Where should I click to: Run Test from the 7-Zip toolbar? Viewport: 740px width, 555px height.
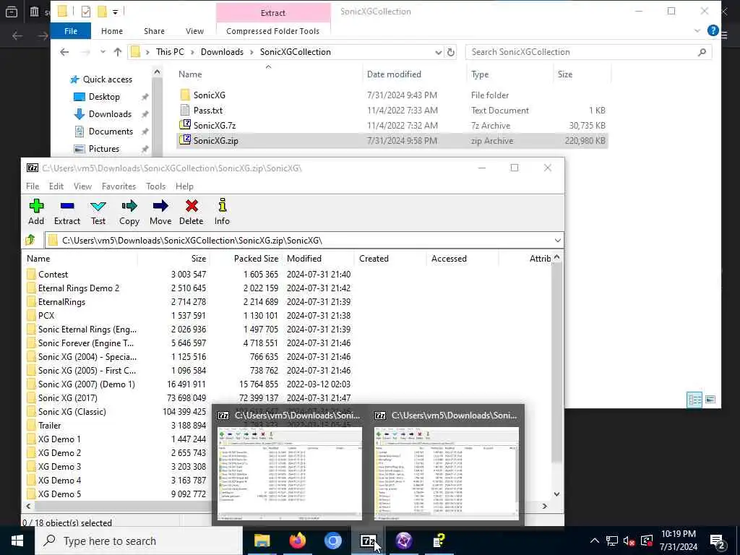tap(98, 212)
